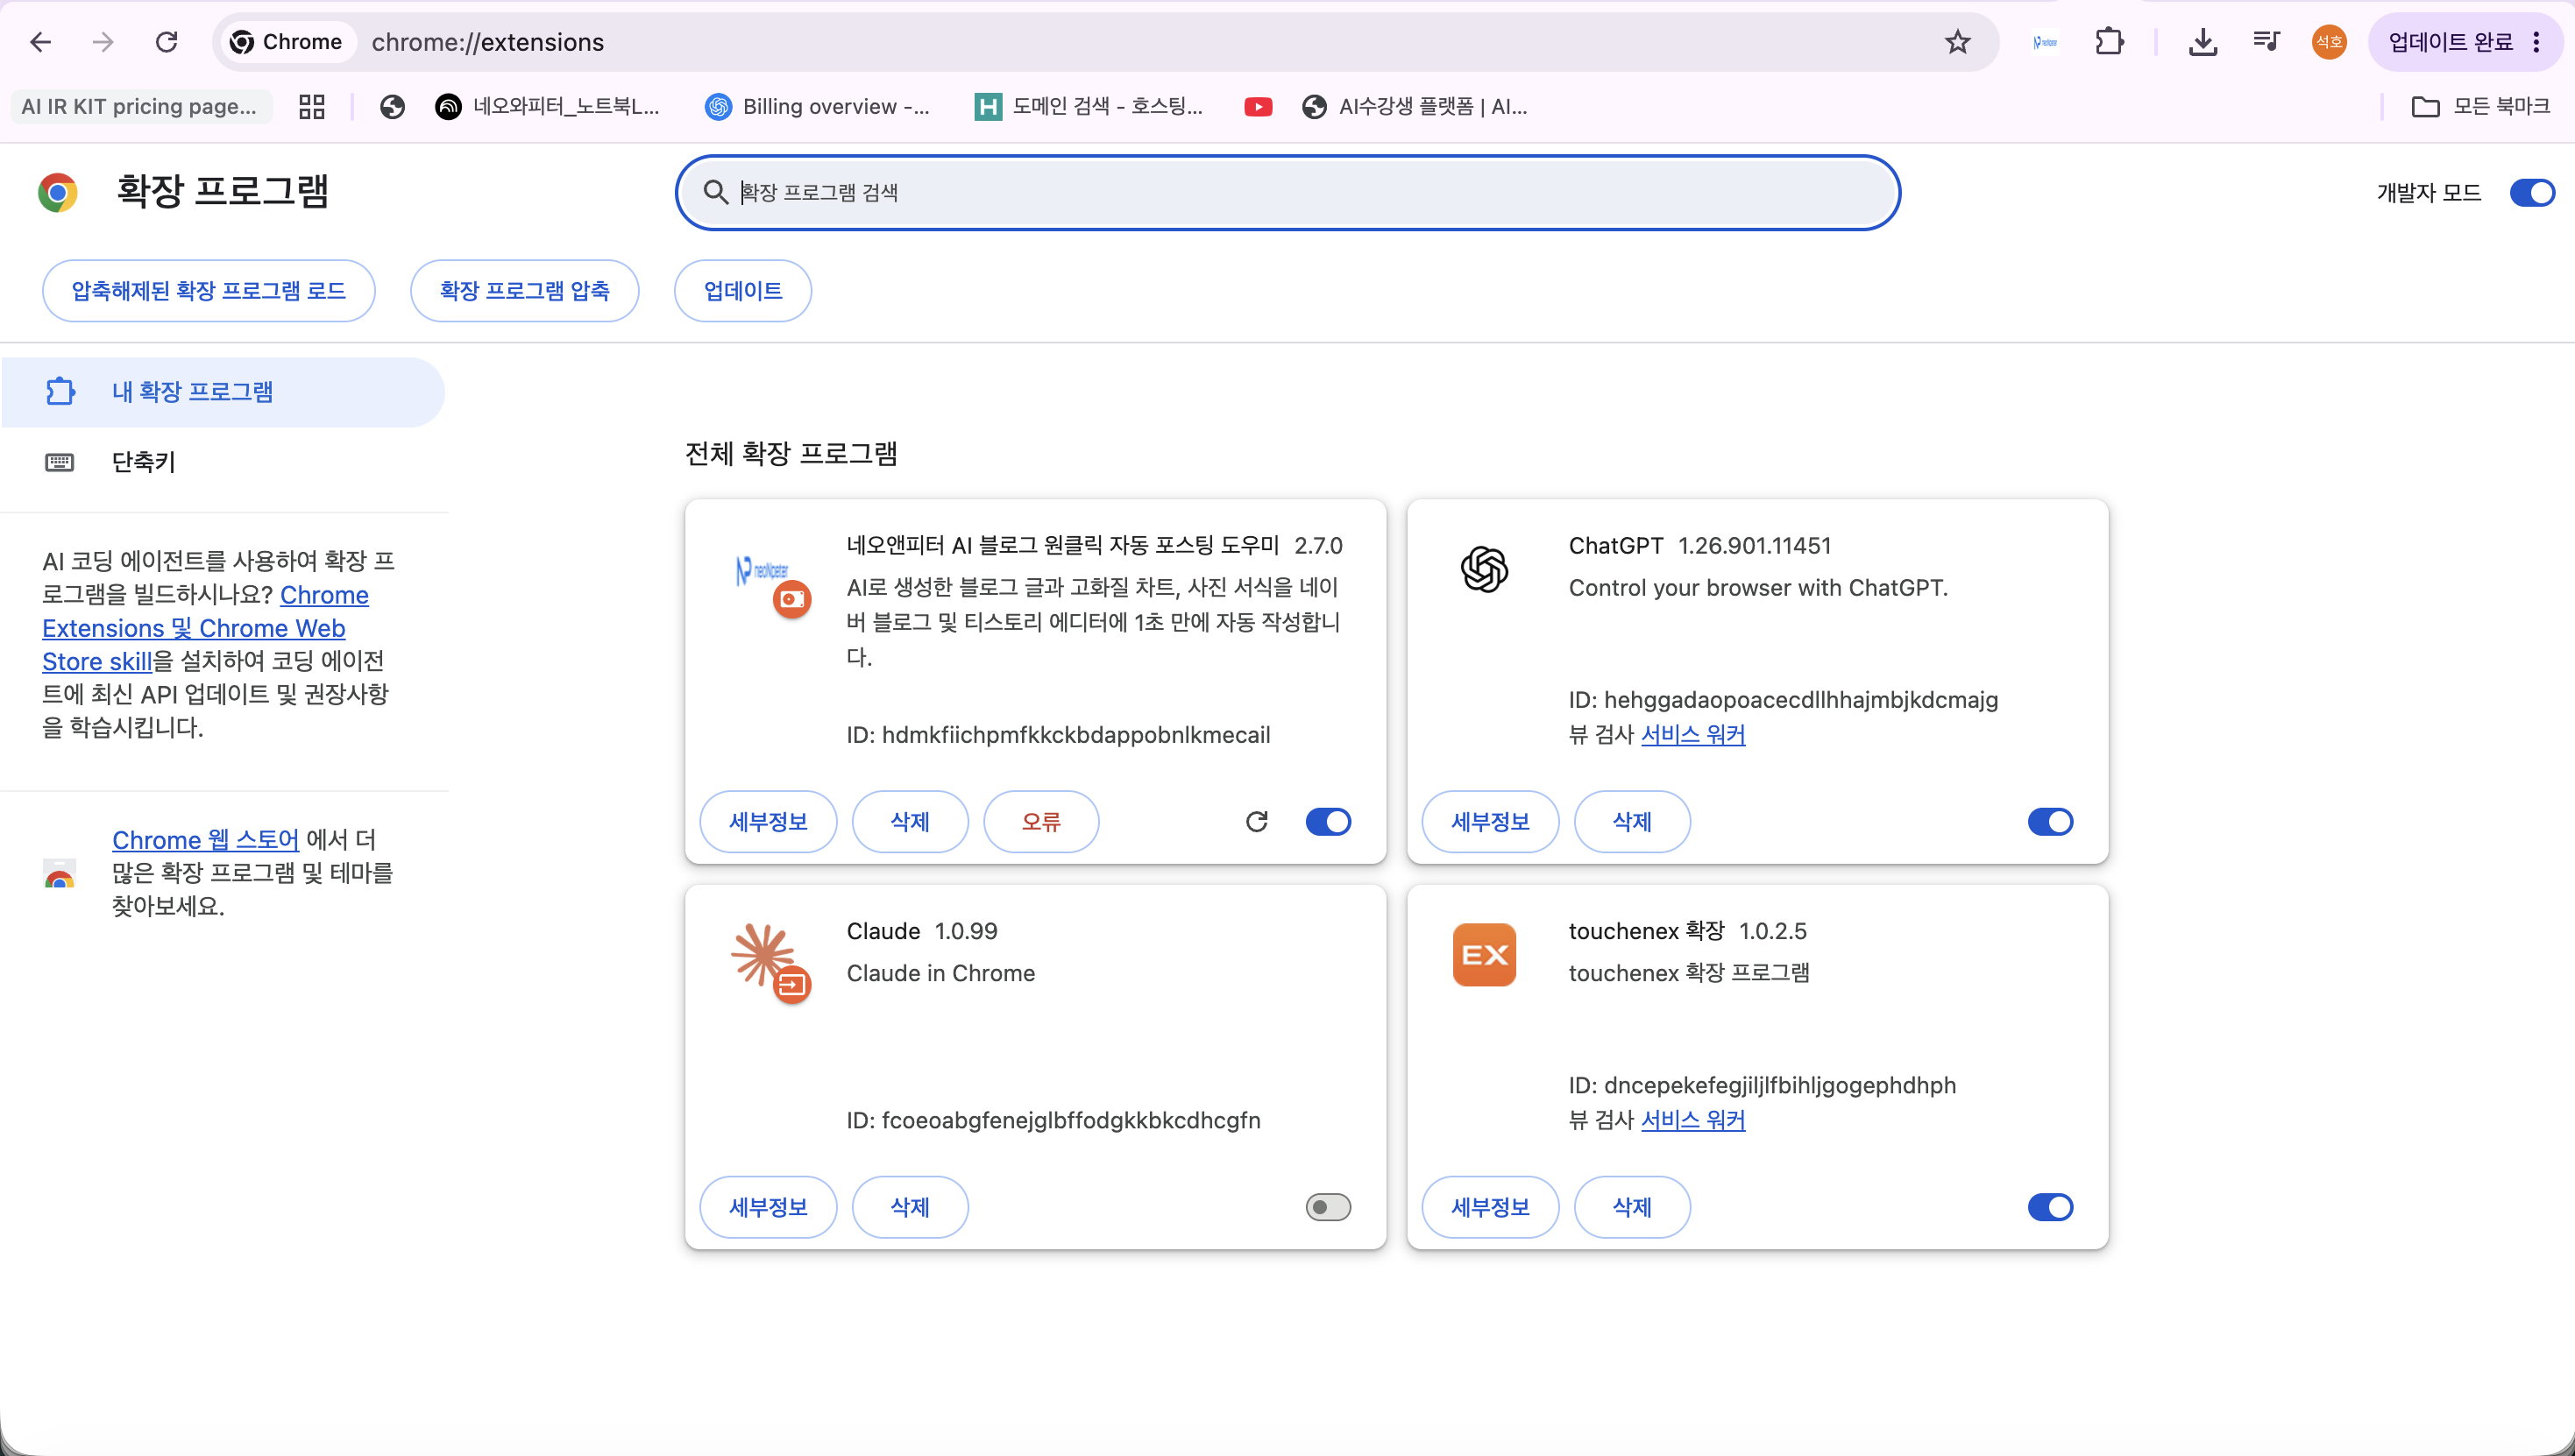Reload the page with the refresh icon
This screenshot has height=1456, width=2575.
click(166, 42)
